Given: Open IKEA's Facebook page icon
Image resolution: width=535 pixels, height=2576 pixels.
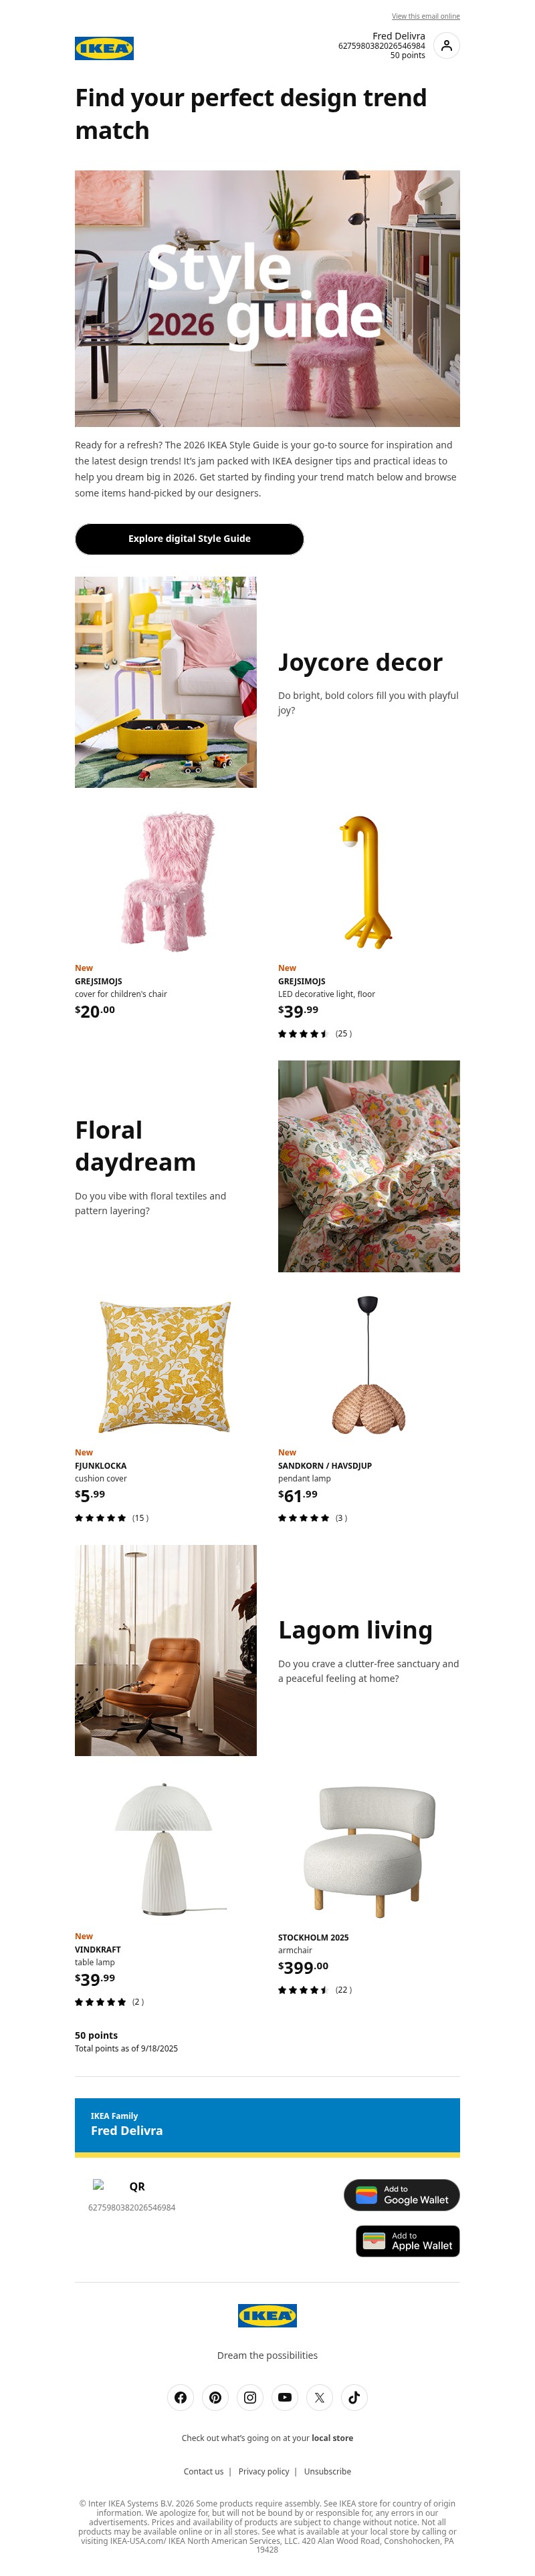Looking at the screenshot, I should tap(180, 2397).
